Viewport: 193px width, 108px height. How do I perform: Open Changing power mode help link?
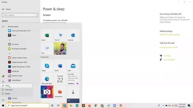coord(169,47)
